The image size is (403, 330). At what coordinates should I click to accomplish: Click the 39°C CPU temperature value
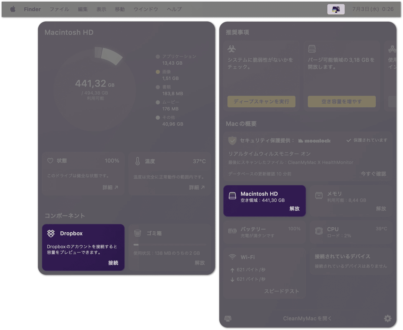pyautogui.click(x=381, y=229)
